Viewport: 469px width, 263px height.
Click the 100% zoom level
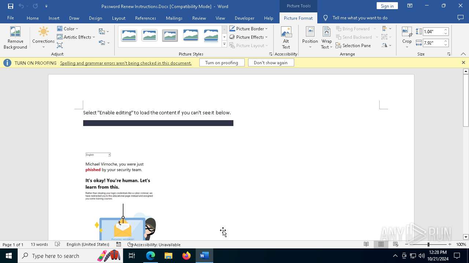click(x=461, y=244)
